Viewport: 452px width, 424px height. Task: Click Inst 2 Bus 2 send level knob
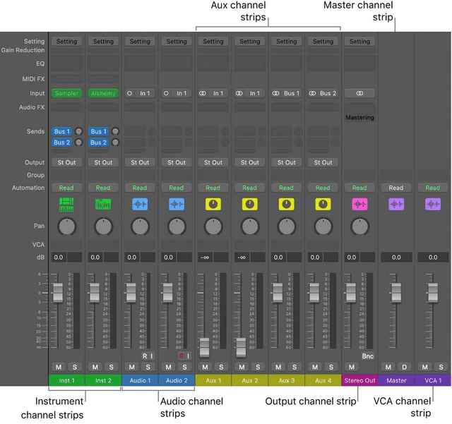point(115,143)
